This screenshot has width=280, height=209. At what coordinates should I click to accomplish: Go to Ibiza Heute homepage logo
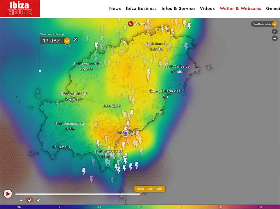click(20, 8)
